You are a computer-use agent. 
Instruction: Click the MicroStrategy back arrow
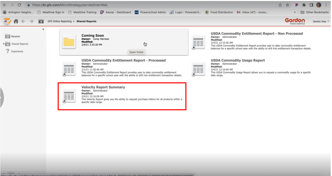(x=23, y=21)
